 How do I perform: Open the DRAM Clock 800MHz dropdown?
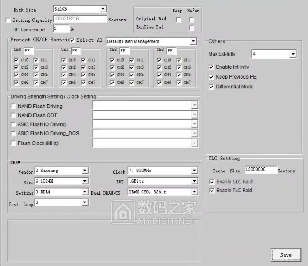pyautogui.click(x=163, y=171)
